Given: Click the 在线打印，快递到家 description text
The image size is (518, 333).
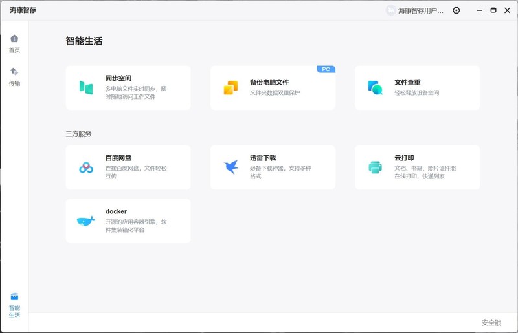Looking at the screenshot, I should coord(420,177).
